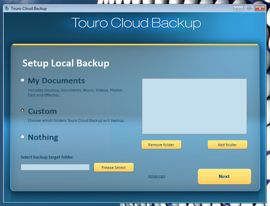The image size is (270, 206).
Task: Click the Remove folder button
Action: (x=161, y=144)
